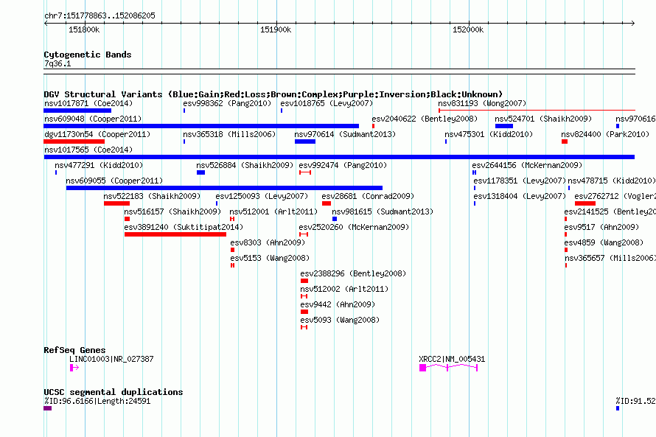656x437 pixels.
Task: Click the 7q36.1 cytogenetic band label
Action: tap(57, 63)
